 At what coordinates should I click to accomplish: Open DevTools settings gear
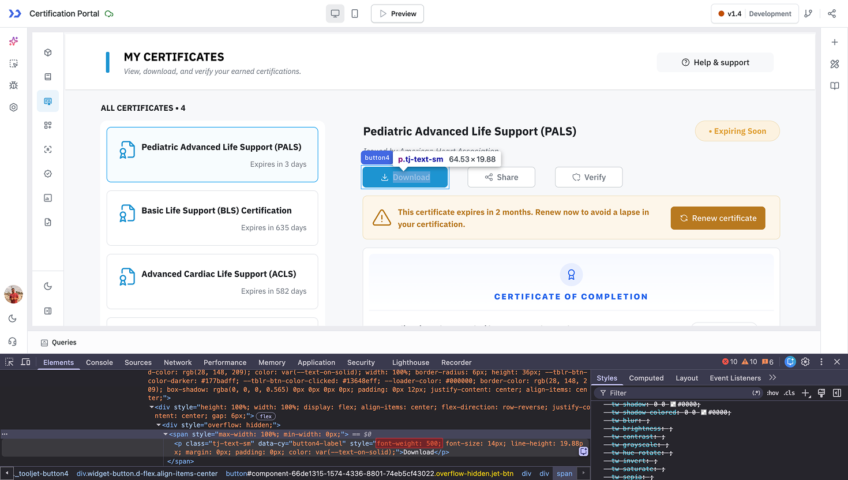click(x=806, y=362)
